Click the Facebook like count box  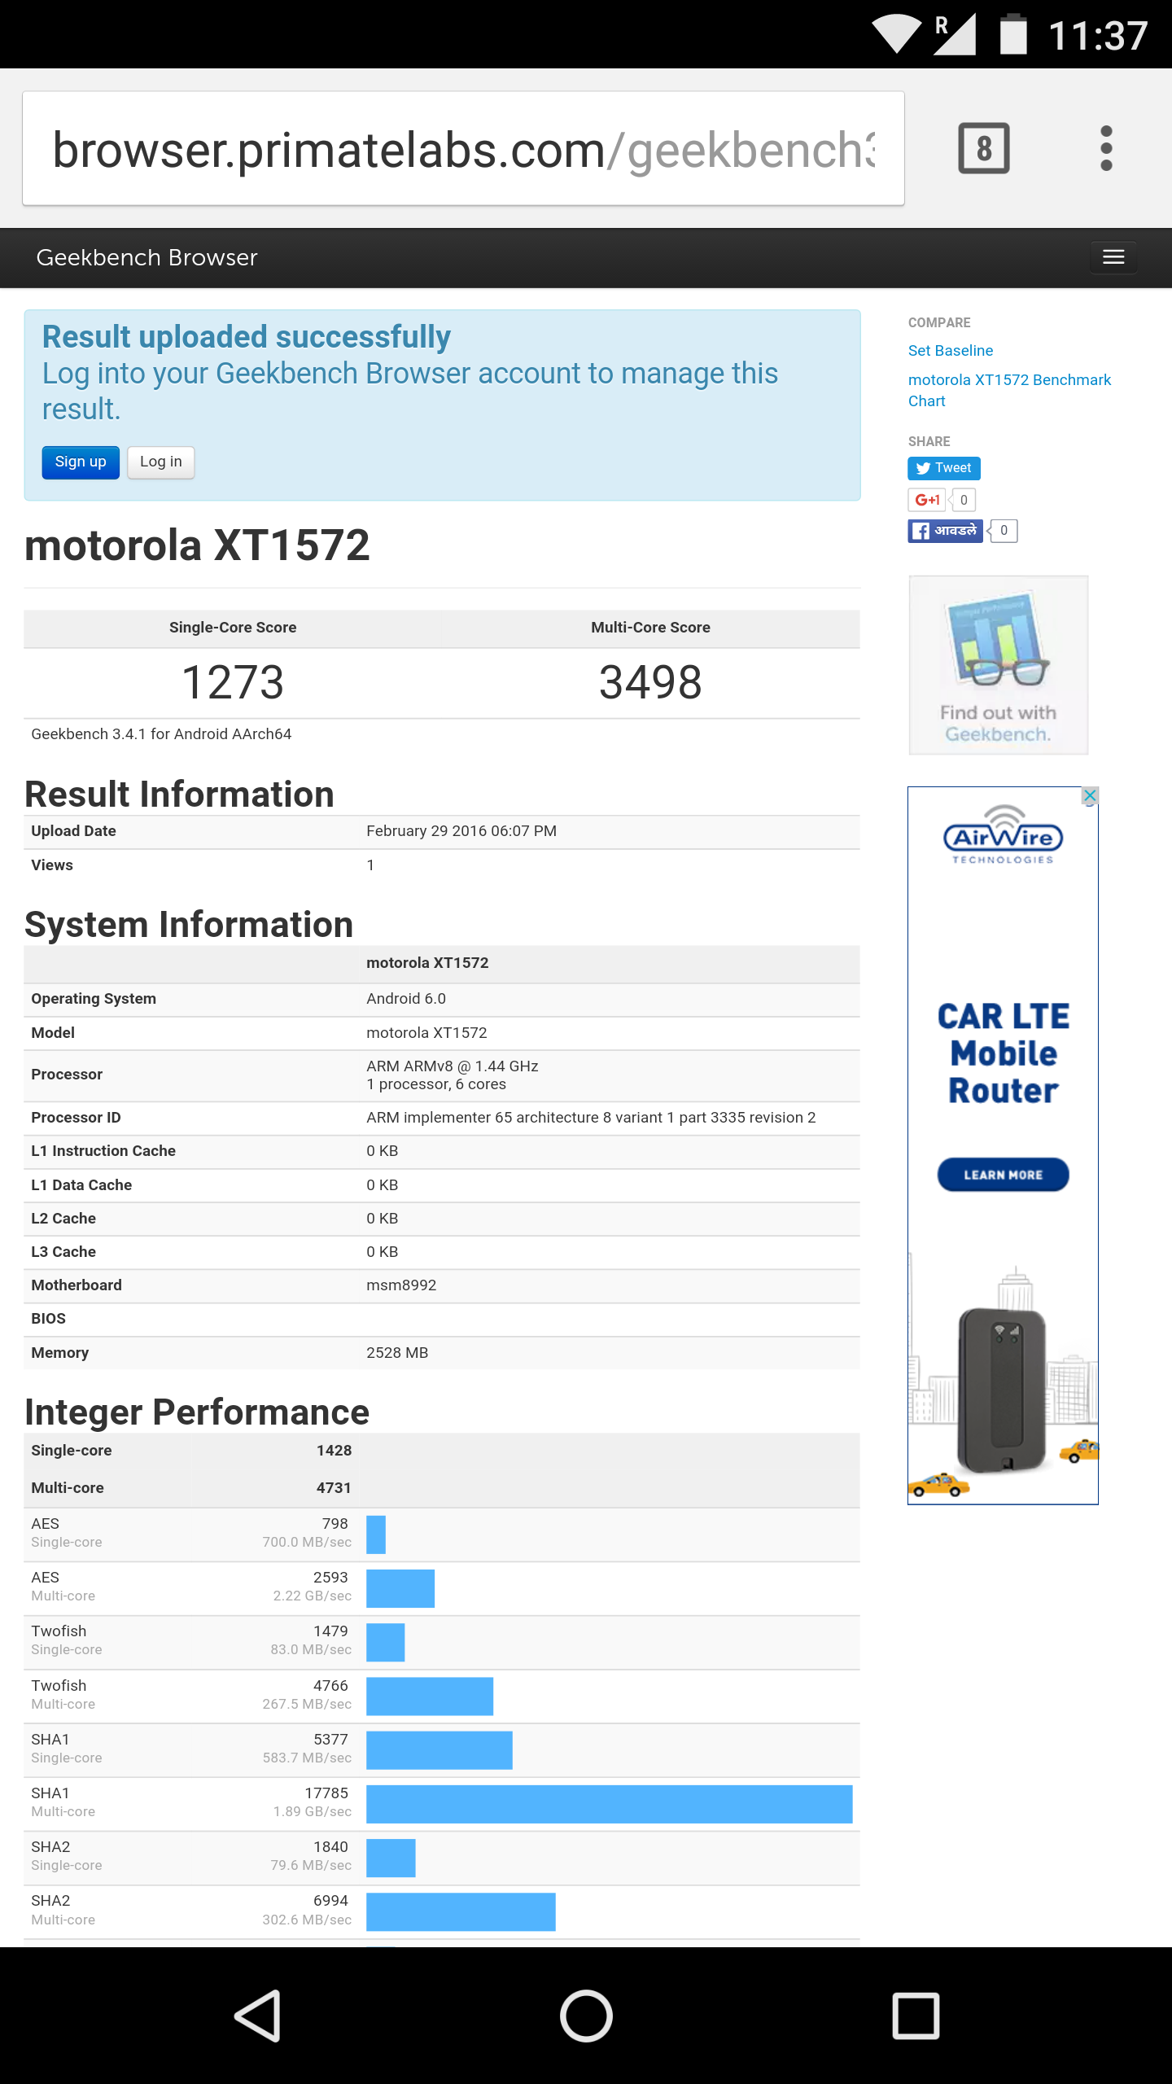[1004, 531]
